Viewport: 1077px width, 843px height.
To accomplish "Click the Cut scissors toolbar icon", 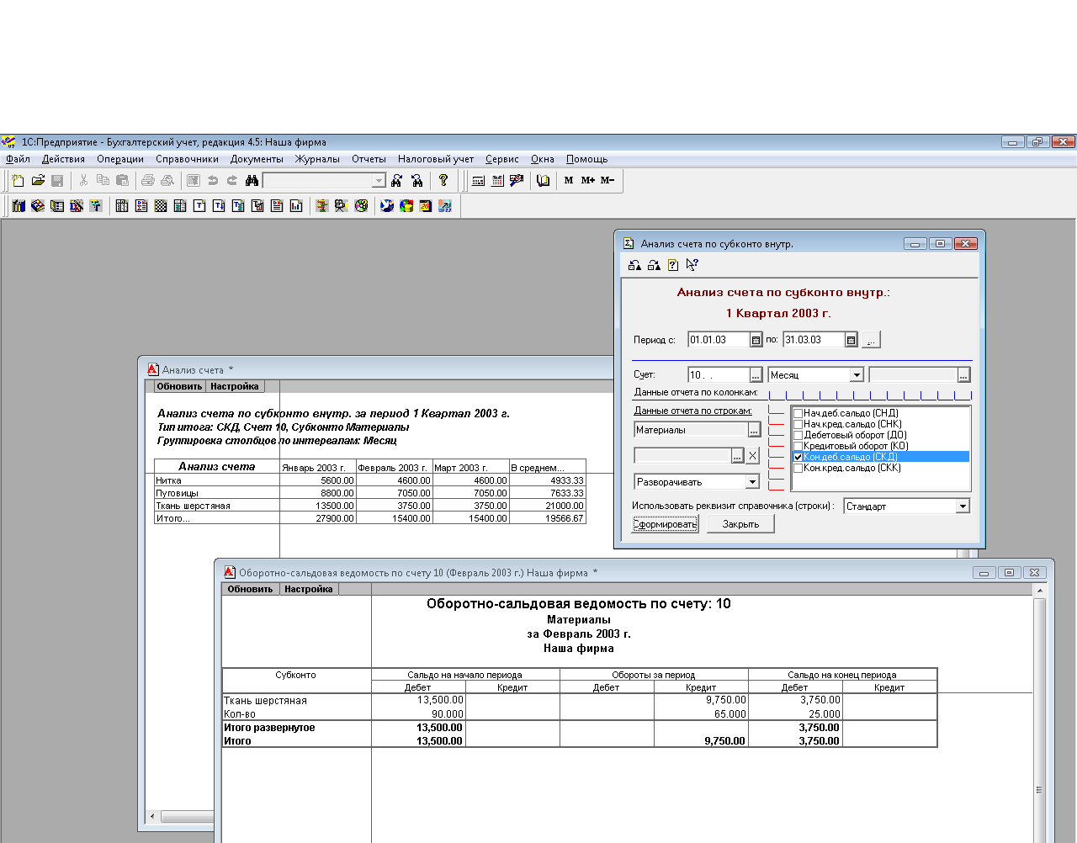I will 83,180.
